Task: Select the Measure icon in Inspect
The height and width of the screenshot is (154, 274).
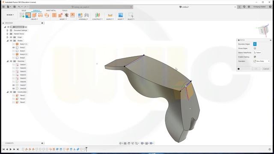Action: tap(110, 15)
